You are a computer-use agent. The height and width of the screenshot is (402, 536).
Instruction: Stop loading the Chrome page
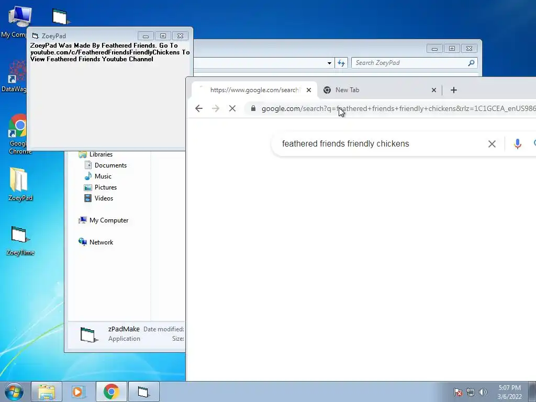(232, 108)
